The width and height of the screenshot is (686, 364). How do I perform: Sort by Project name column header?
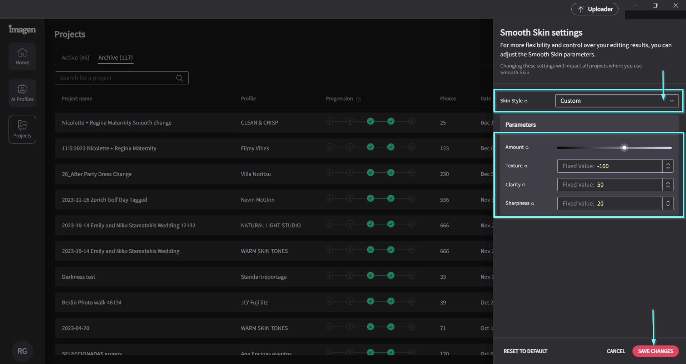point(77,98)
